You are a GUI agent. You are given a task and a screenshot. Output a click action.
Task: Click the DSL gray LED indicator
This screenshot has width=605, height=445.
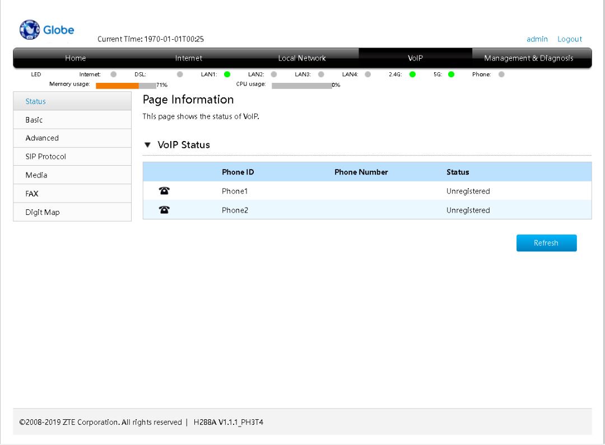pyautogui.click(x=180, y=74)
